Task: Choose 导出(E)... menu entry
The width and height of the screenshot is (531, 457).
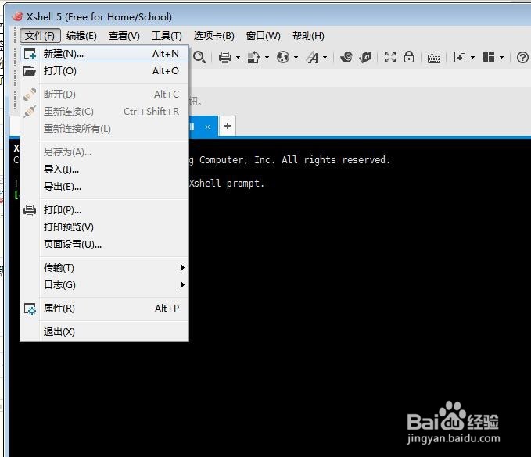Action: pos(104,187)
